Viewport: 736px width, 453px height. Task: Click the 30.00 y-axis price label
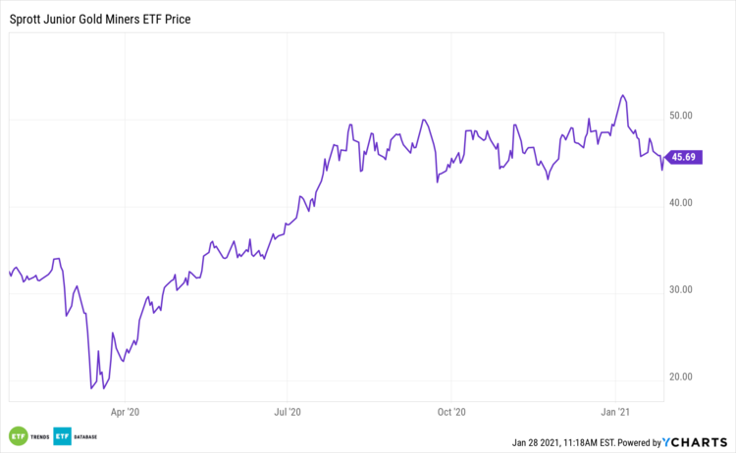tap(680, 289)
